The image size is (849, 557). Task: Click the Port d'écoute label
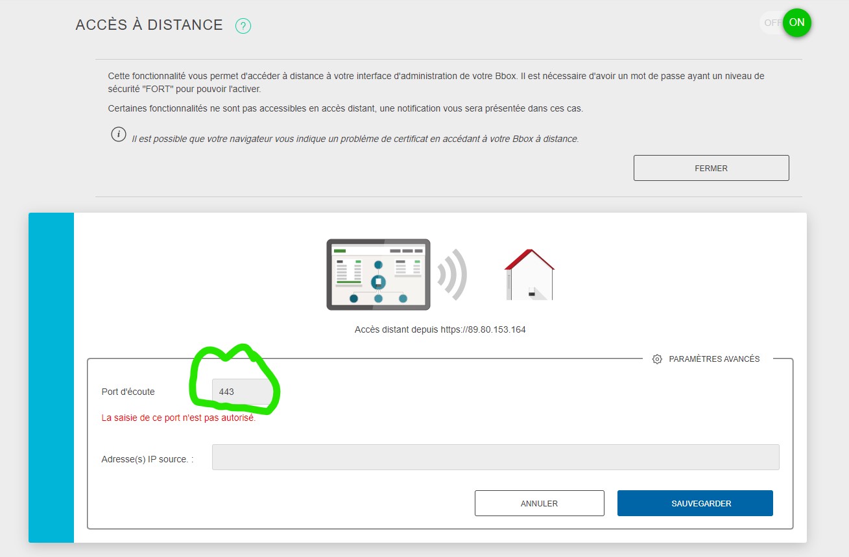[128, 392]
